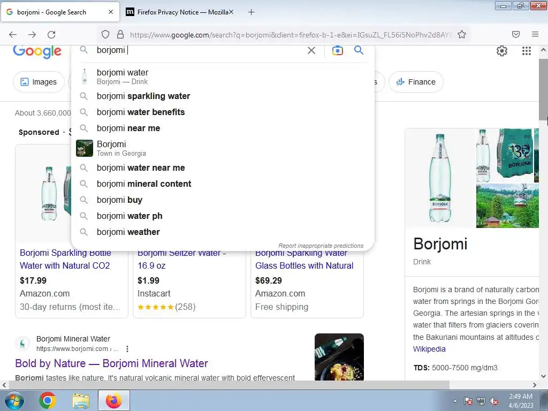The width and height of the screenshot is (548, 411).
Task: Open the muted volume tray icon
Action: tap(494, 401)
